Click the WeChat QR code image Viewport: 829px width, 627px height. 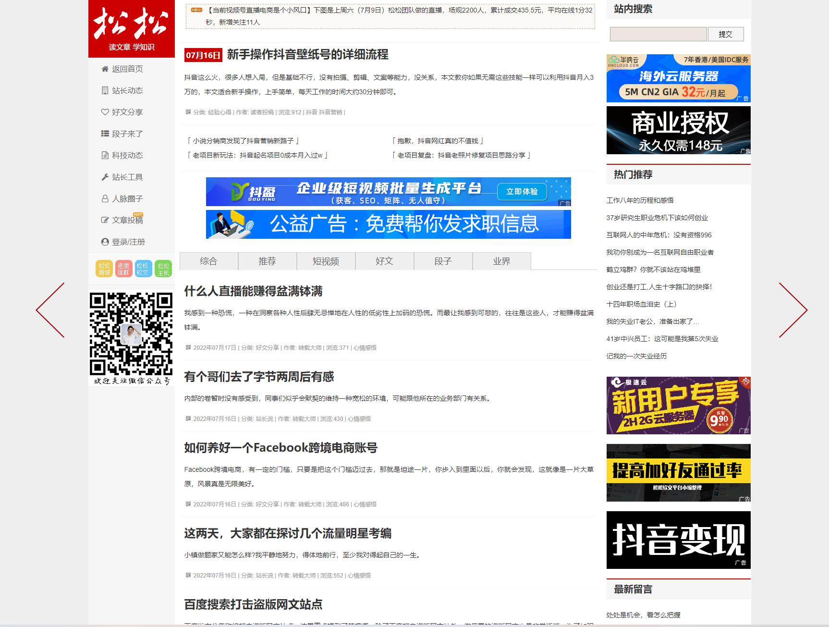coord(131,339)
